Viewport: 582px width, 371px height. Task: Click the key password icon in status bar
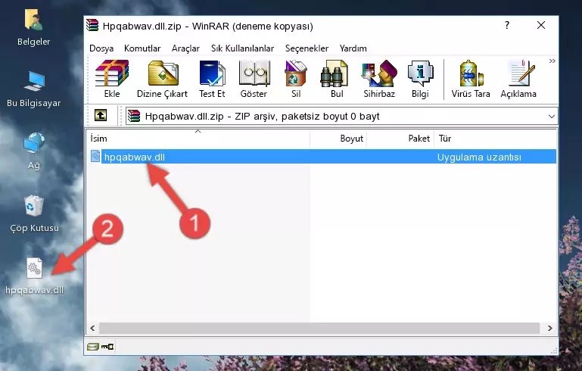[107, 347]
